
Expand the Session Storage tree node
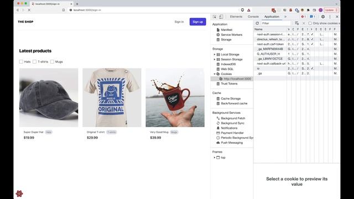(x=215, y=59)
